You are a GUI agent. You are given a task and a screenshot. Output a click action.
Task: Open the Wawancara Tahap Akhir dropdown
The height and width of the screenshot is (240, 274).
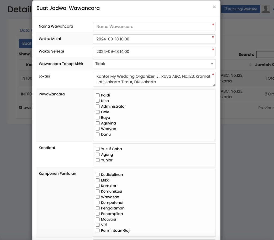[154, 64]
